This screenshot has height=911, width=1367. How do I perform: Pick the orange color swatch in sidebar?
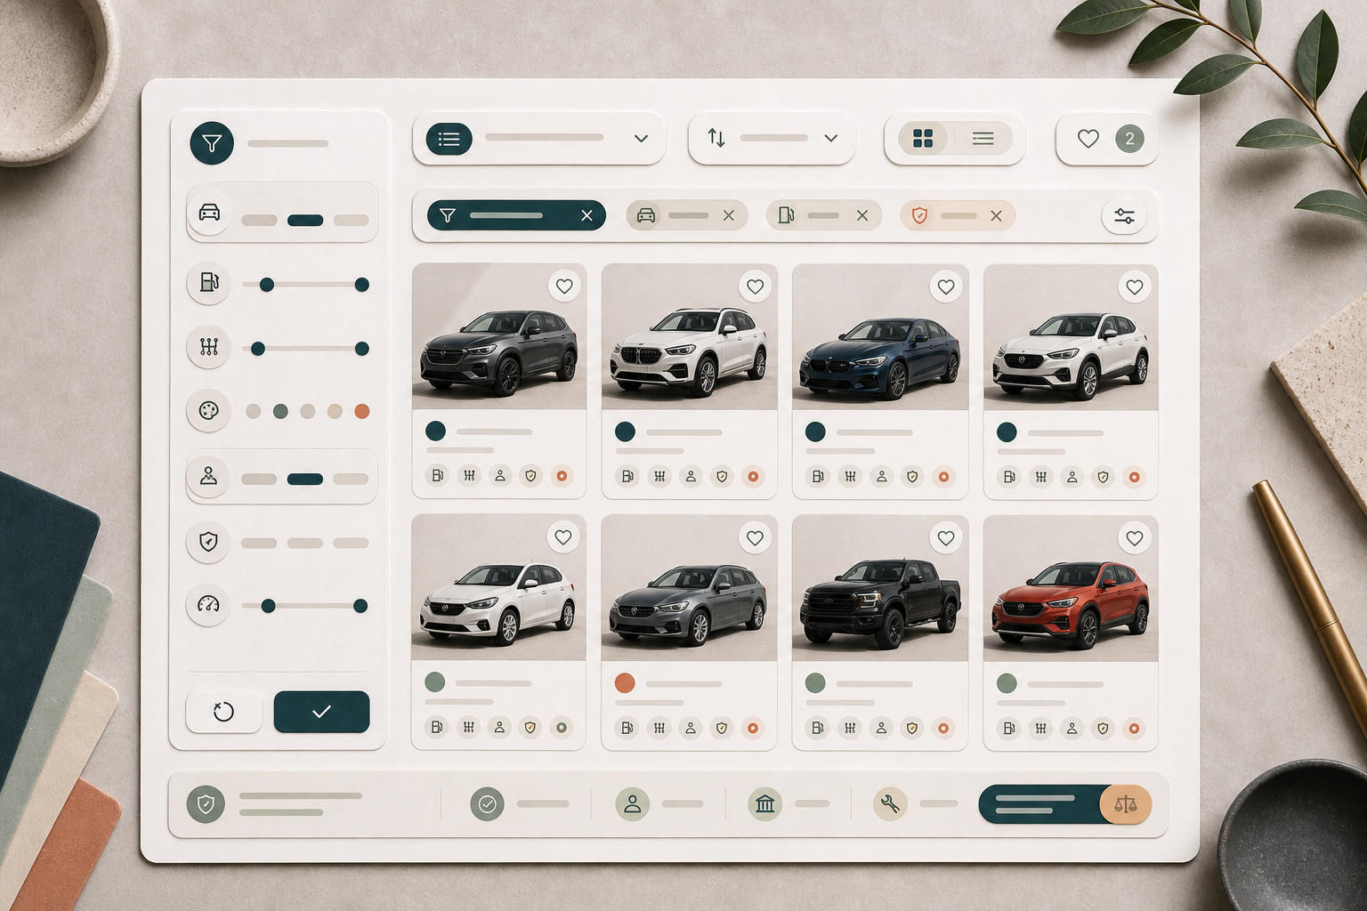pos(361,411)
